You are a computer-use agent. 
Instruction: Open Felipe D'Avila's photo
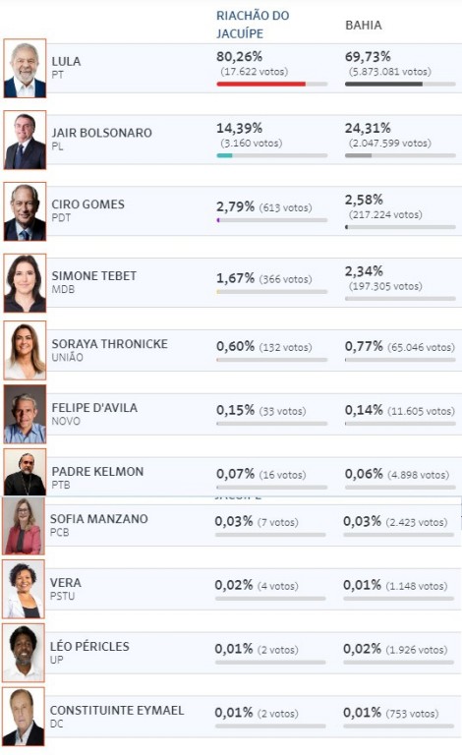(x=25, y=414)
